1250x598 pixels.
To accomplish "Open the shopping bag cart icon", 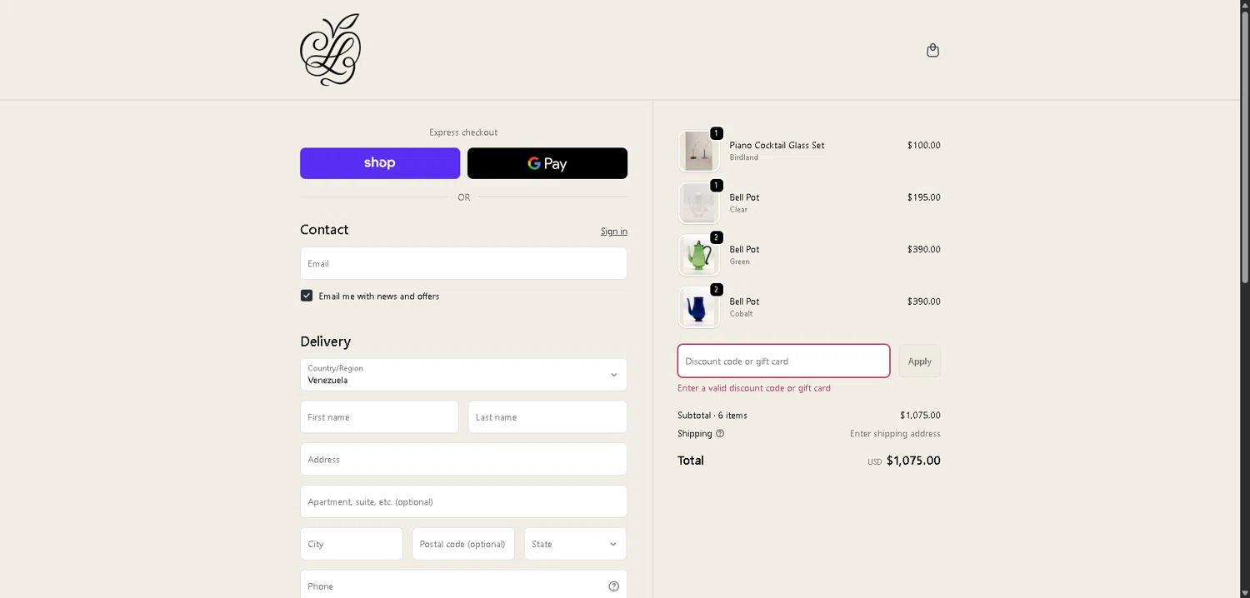I will 932,50.
